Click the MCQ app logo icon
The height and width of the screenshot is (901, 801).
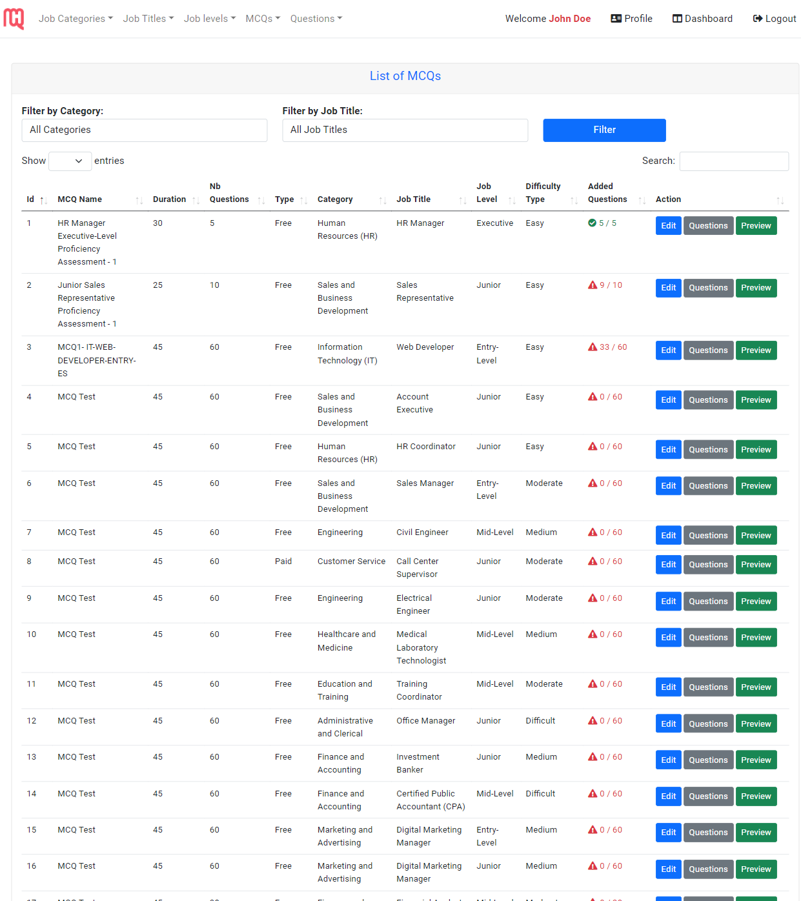(x=14, y=18)
